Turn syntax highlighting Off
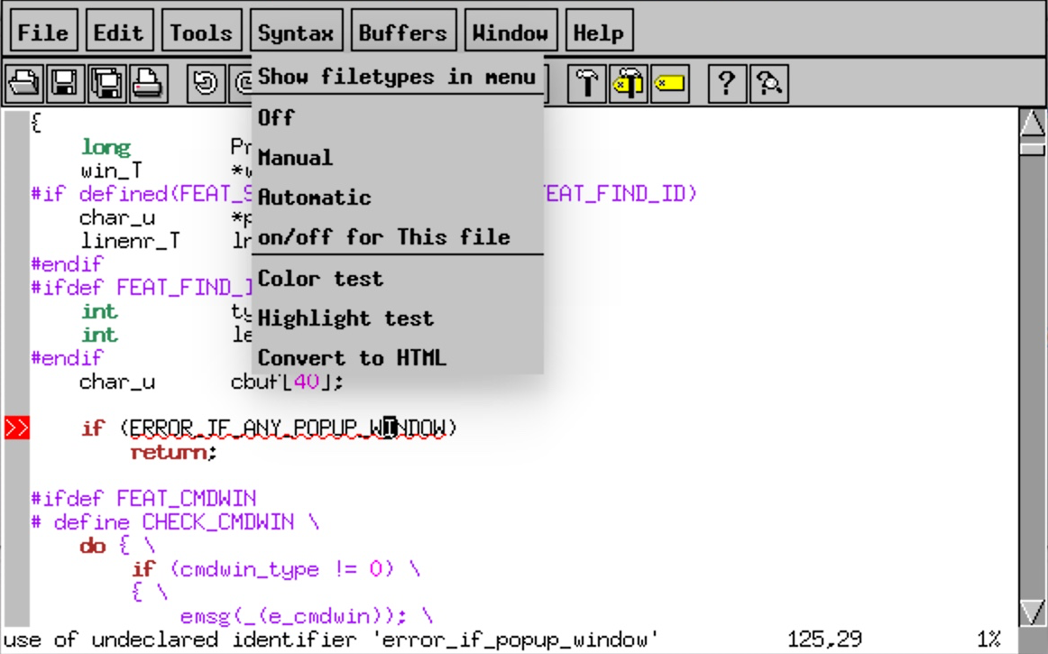The image size is (1048, 654). tap(277, 117)
